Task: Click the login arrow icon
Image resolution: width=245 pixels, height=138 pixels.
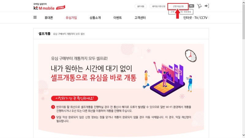Action: tap(207, 6)
